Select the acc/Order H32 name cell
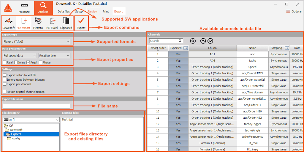The image size is (304, 152). tap(252, 117)
